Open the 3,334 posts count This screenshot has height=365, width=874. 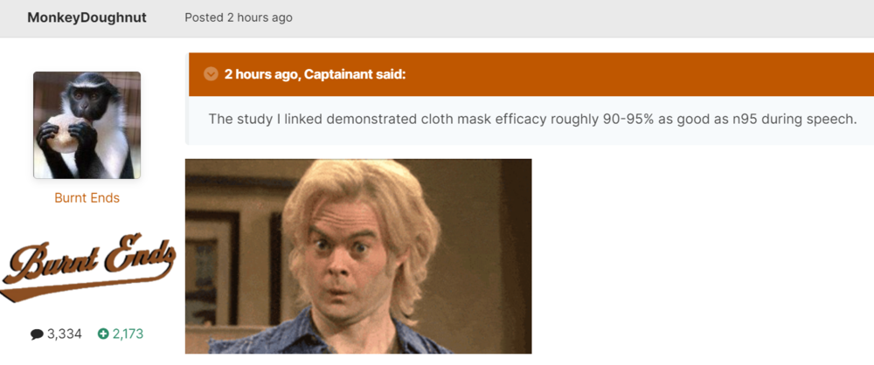click(x=64, y=334)
